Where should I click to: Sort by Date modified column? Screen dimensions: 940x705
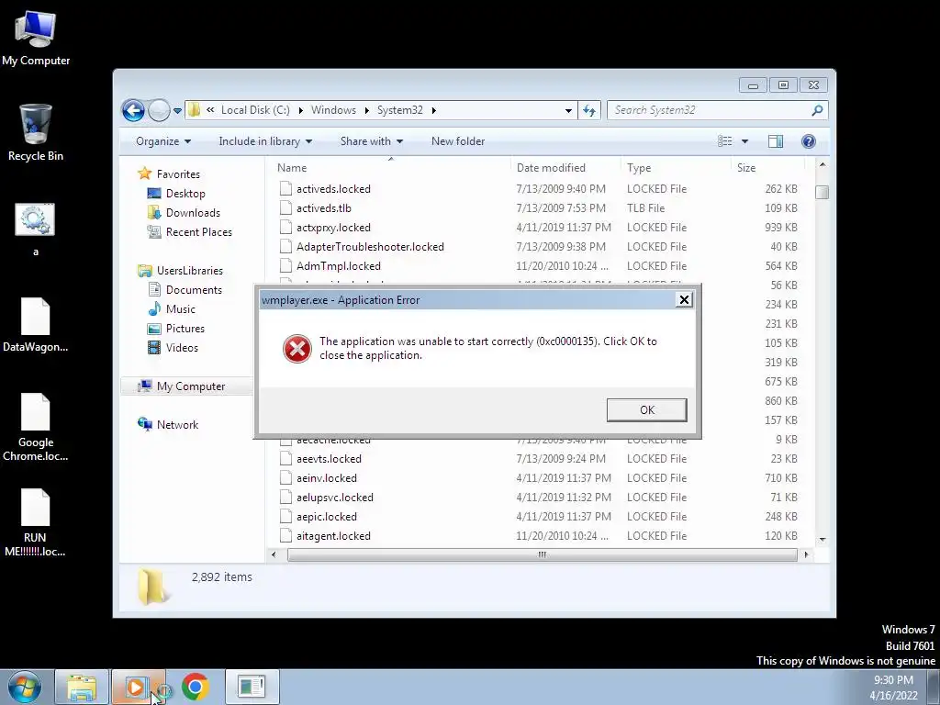(565, 168)
